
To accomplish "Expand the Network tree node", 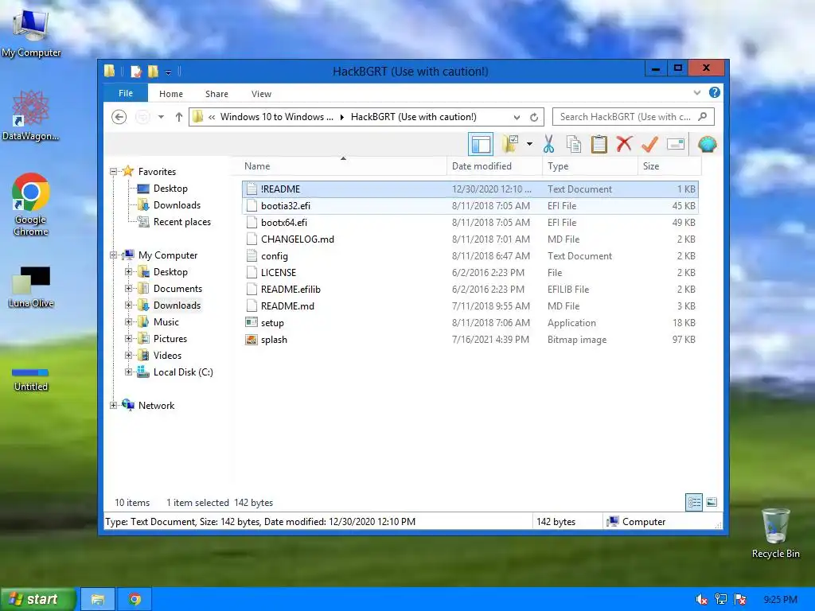I will pos(113,405).
